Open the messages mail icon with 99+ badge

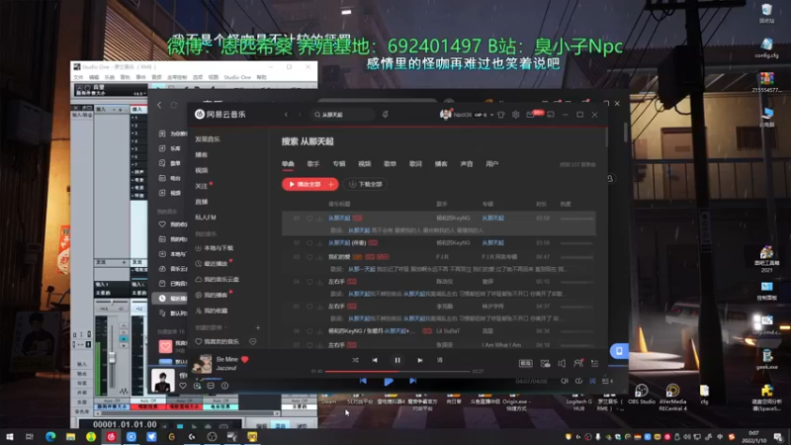[x=531, y=115]
